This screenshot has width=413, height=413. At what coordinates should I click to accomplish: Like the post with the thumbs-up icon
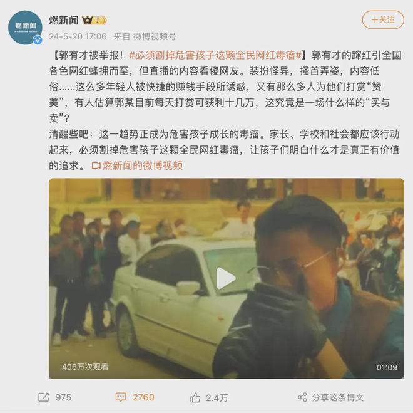[x=195, y=397]
